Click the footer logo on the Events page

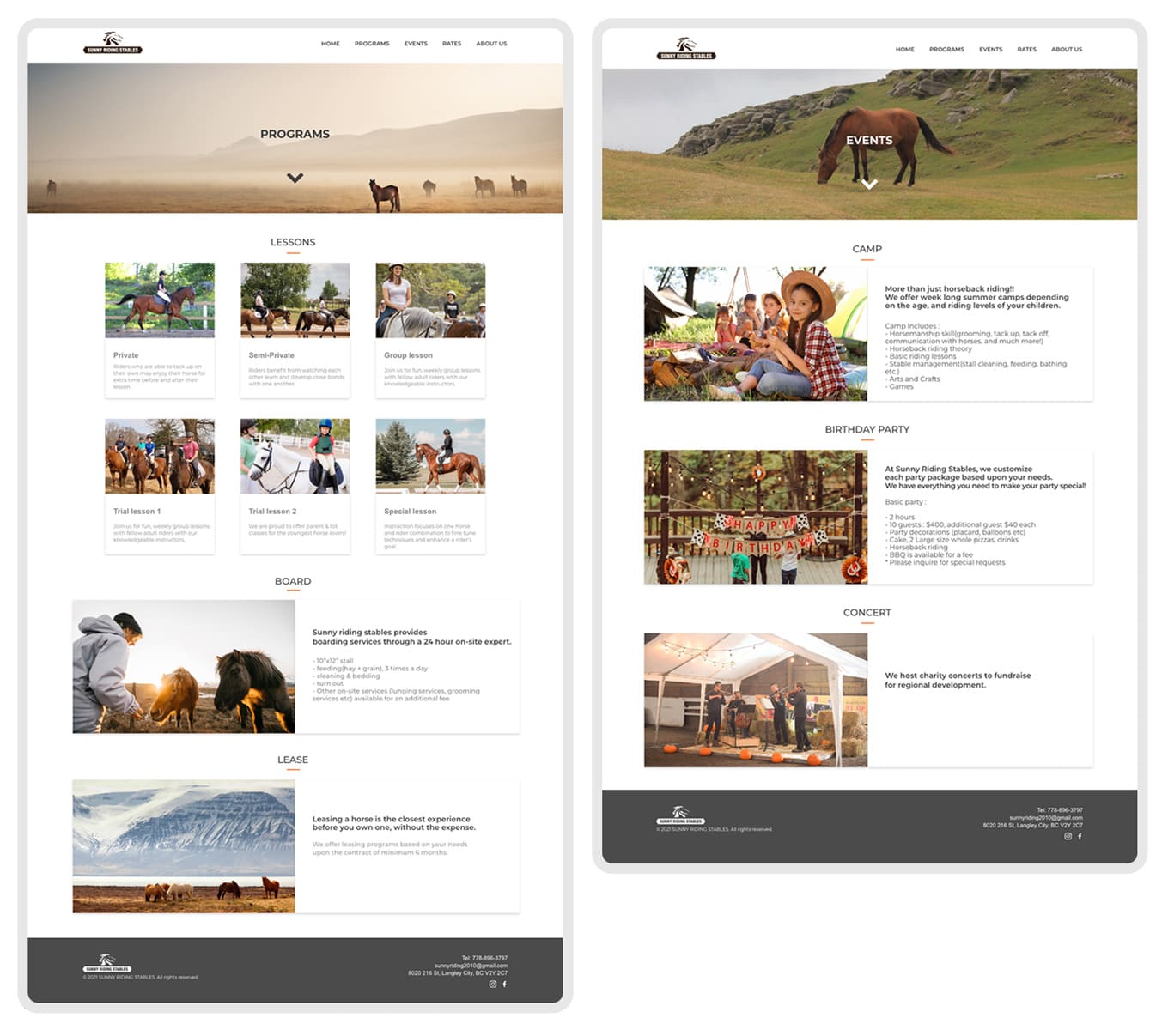[680, 815]
